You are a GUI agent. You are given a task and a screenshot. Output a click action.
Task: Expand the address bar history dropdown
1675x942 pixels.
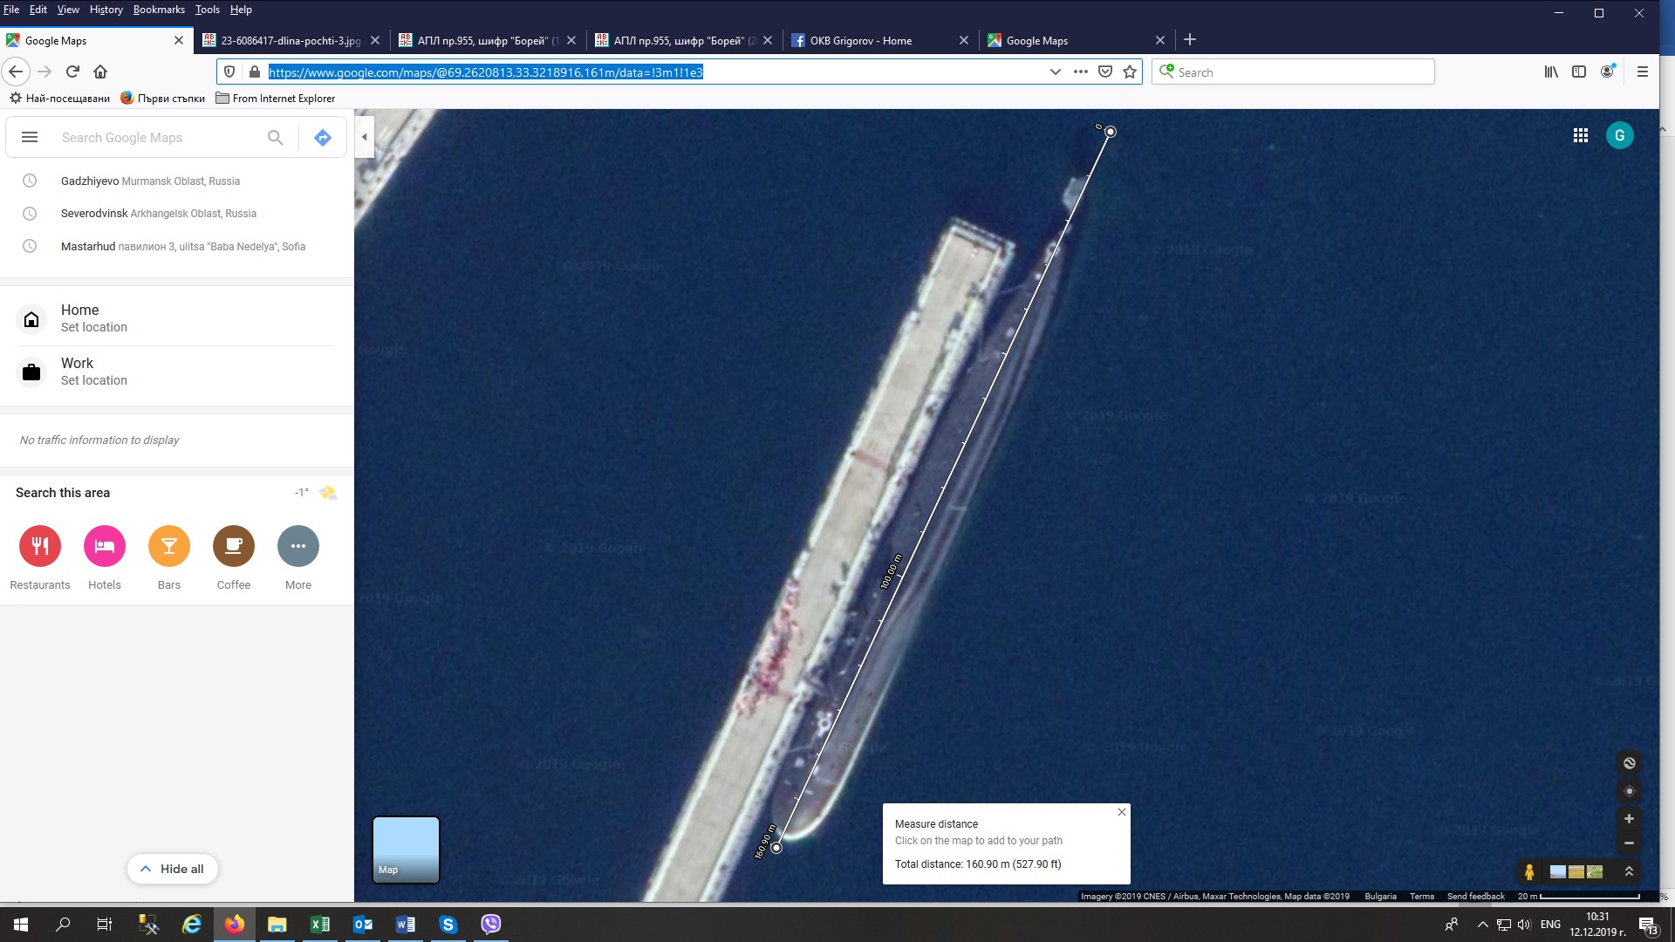click(x=1055, y=72)
